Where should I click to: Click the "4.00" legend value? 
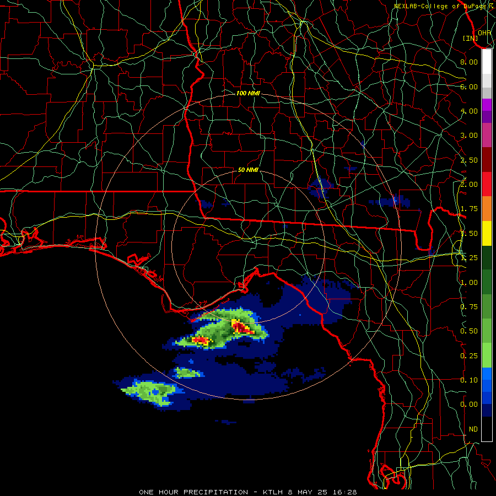pyautogui.click(x=469, y=111)
